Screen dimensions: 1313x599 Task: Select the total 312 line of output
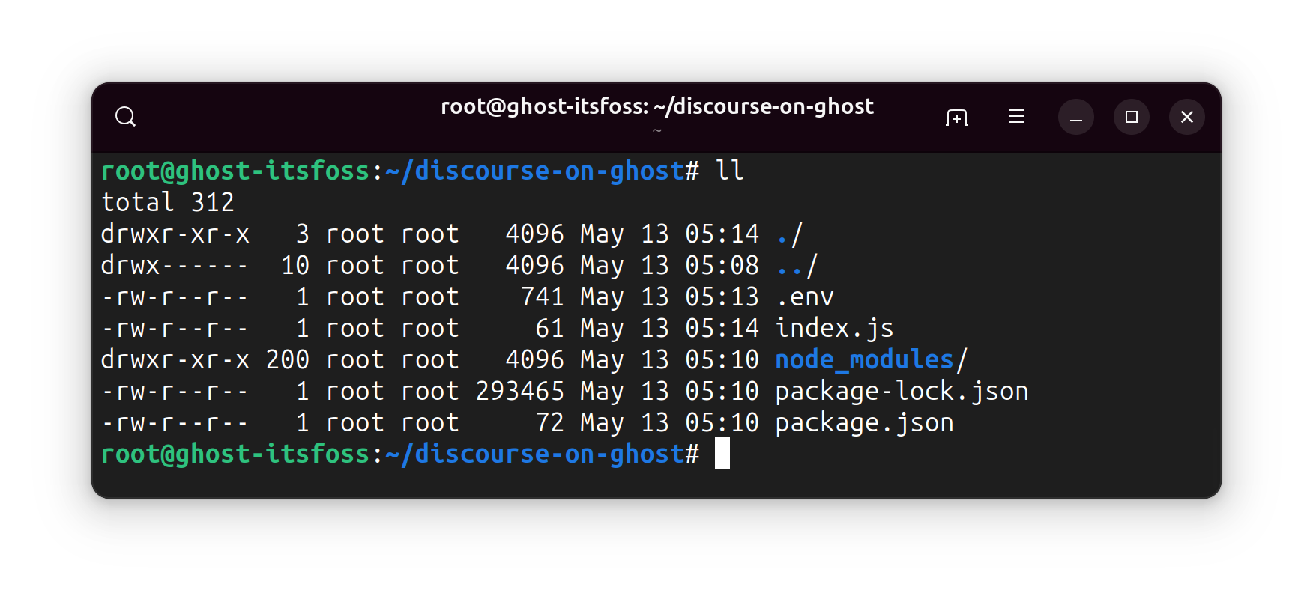coord(168,201)
